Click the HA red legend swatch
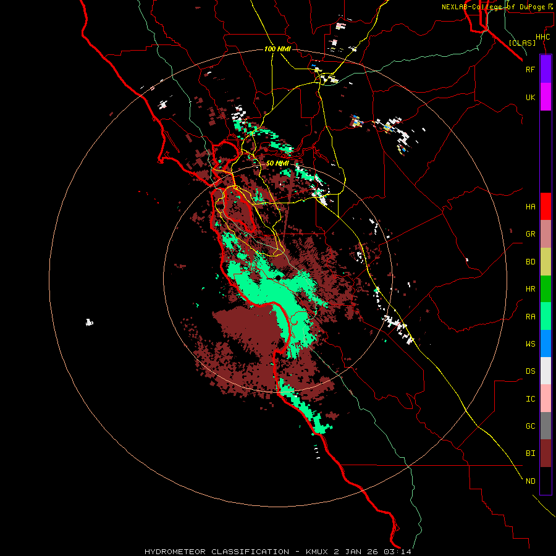 [x=545, y=206]
